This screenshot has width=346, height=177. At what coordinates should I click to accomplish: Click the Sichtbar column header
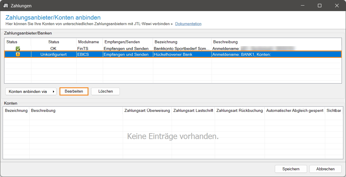pos(333,111)
